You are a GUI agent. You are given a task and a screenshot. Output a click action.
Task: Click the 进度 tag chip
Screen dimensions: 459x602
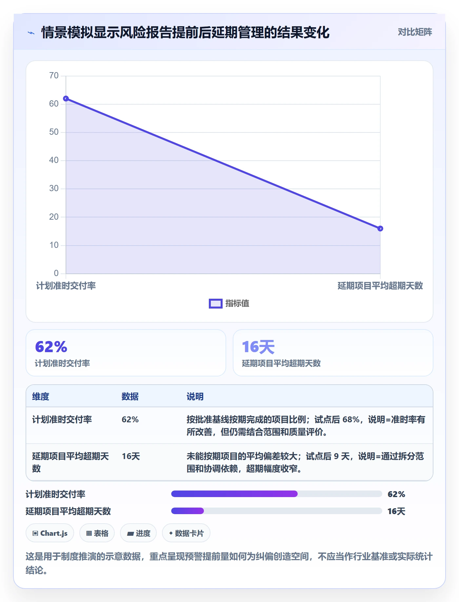138,533
